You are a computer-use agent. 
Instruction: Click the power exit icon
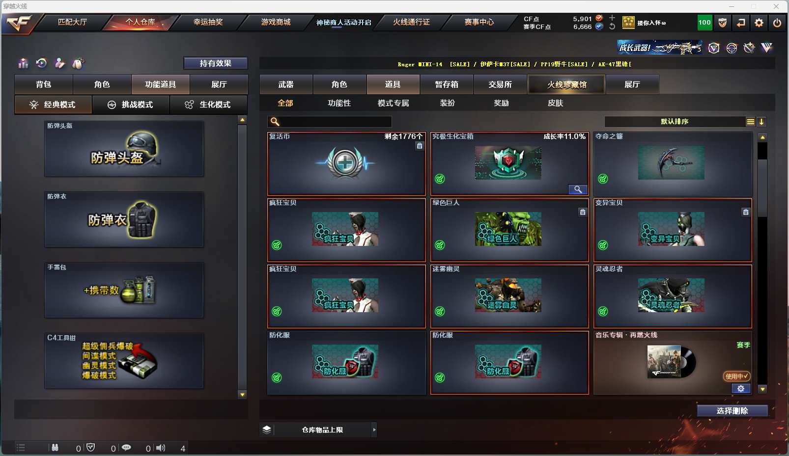click(777, 23)
